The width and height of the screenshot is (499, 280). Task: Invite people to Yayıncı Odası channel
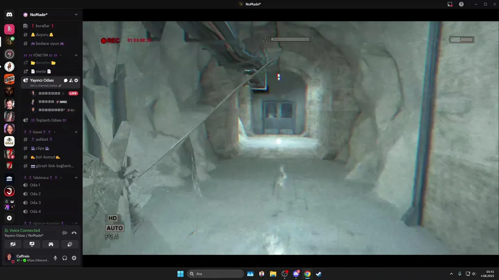pos(71,80)
